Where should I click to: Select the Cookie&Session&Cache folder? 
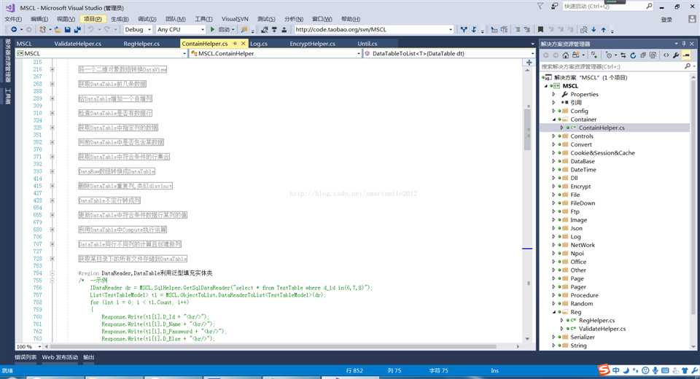coord(602,152)
